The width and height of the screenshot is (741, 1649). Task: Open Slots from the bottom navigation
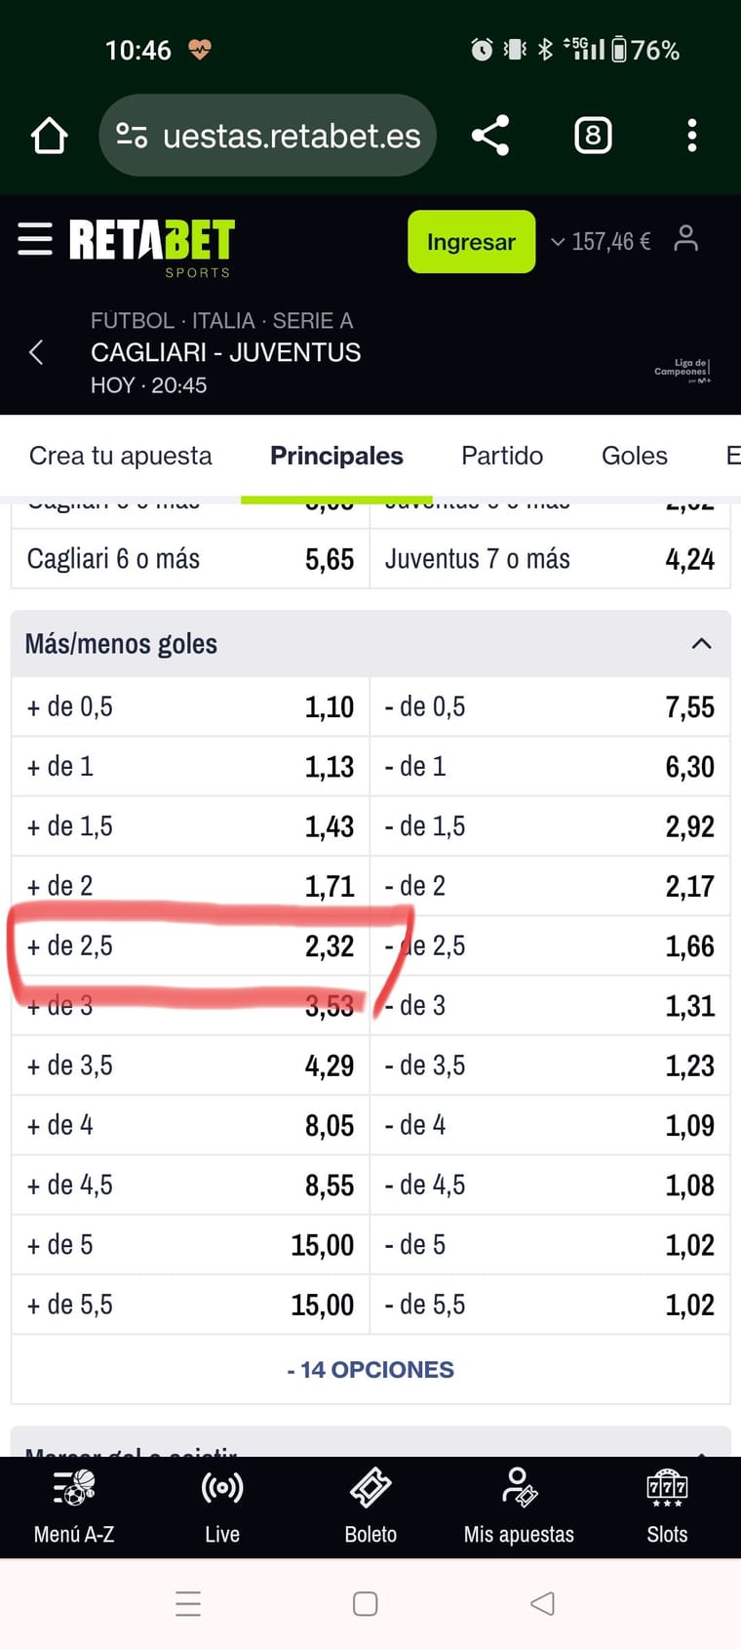click(x=667, y=1507)
